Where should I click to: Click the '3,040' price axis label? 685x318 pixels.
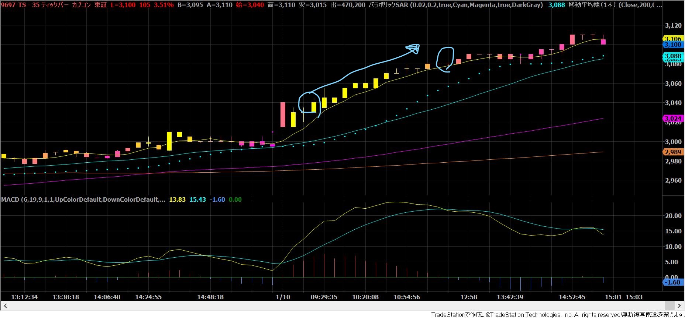(x=673, y=103)
